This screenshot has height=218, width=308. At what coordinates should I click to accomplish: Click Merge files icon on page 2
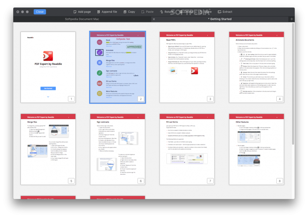tap(99, 62)
